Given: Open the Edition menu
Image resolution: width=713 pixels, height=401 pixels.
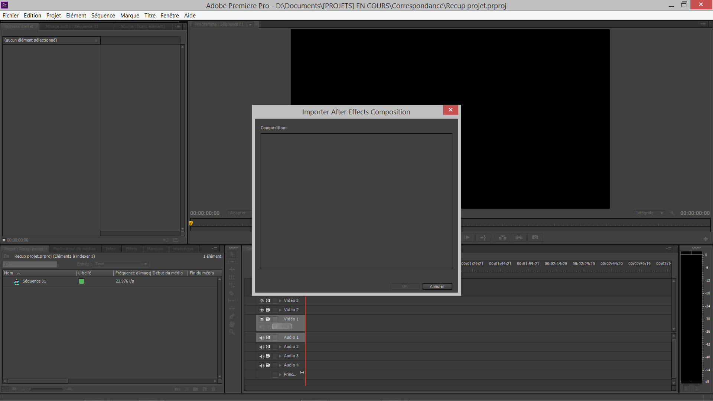Looking at the screenshot, I should pyautogui.click(x=32, y=16).
